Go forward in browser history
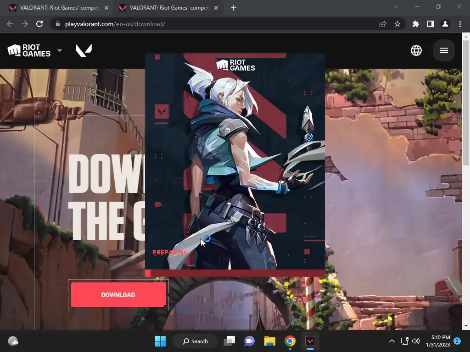This screenshot has width=470, height=352. click(x=25, y=24)
